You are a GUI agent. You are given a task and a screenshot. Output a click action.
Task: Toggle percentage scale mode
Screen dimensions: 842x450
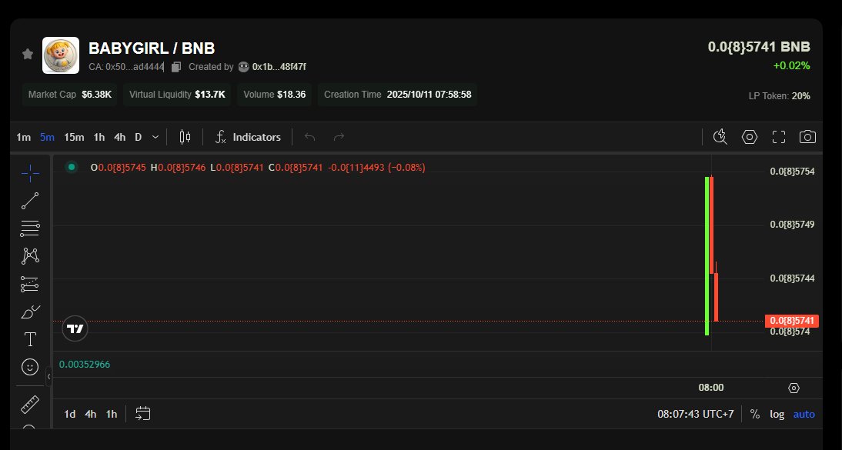(755, 414)
